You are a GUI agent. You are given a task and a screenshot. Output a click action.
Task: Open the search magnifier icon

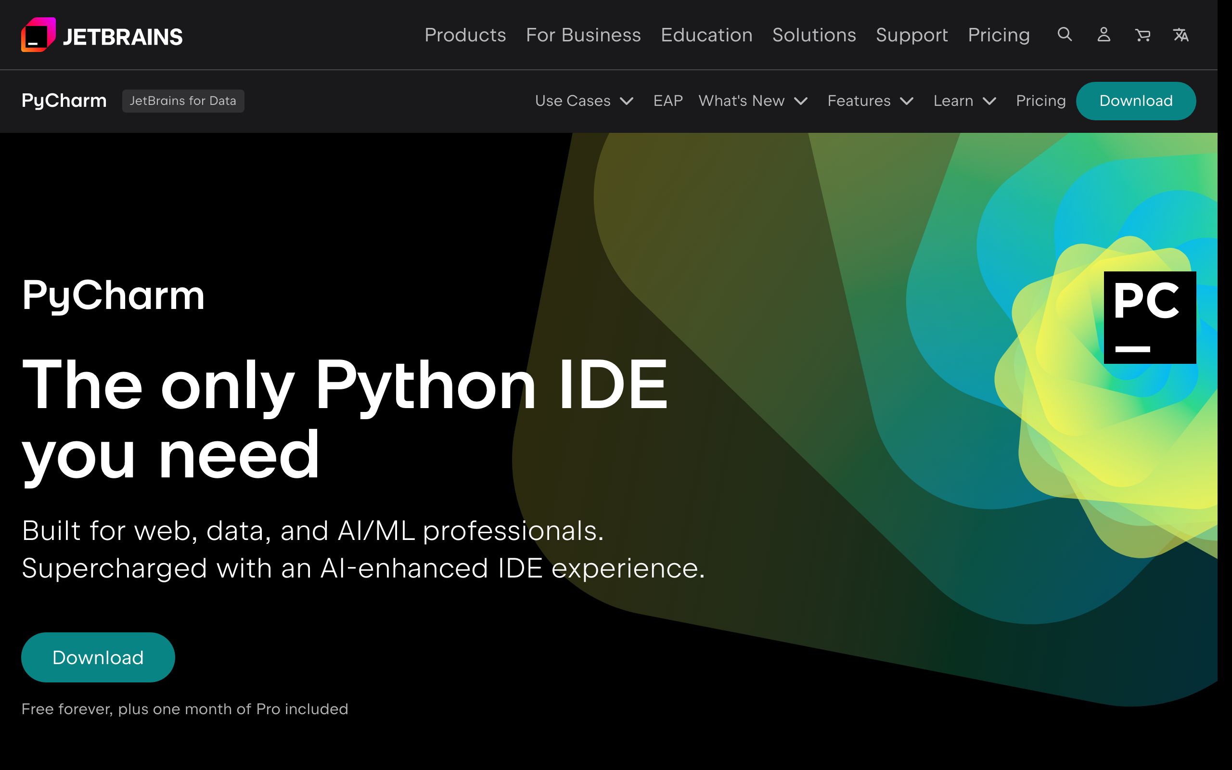pyautogui.click(x=1065, y=35)
